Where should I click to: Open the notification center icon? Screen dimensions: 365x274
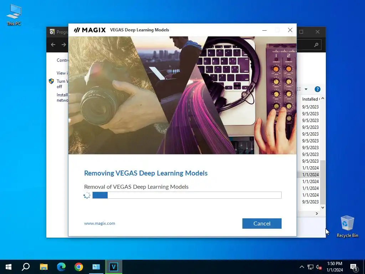pyautogui.click(x=353, y=267)
